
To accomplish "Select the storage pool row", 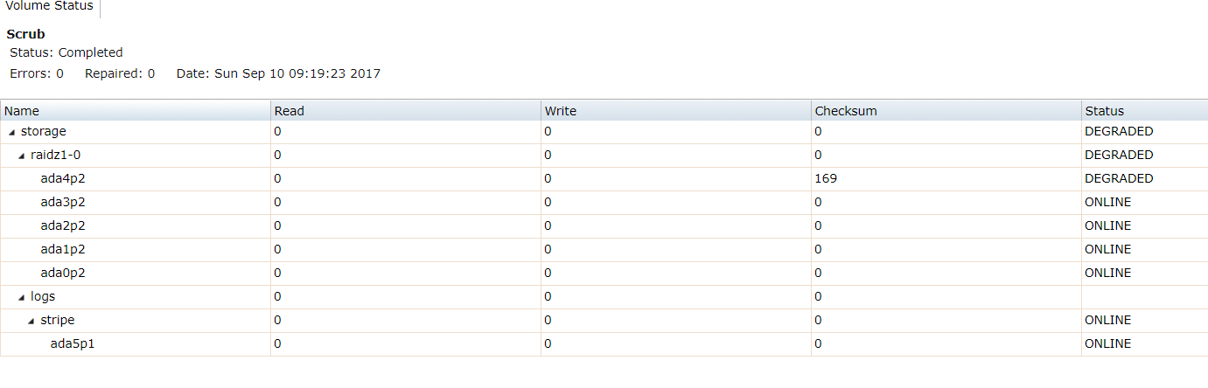I will (x=604, y=132).
